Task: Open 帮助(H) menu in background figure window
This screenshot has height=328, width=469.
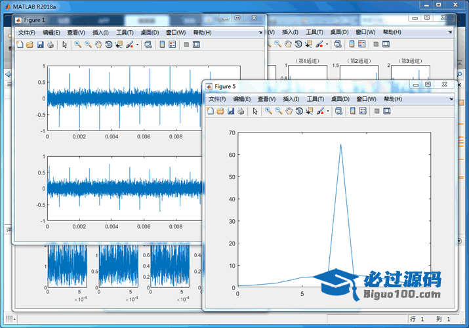Action: pos(392,32)
